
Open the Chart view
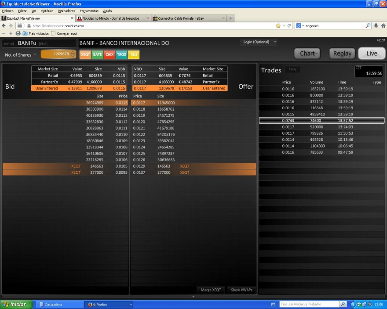[307, 54]
